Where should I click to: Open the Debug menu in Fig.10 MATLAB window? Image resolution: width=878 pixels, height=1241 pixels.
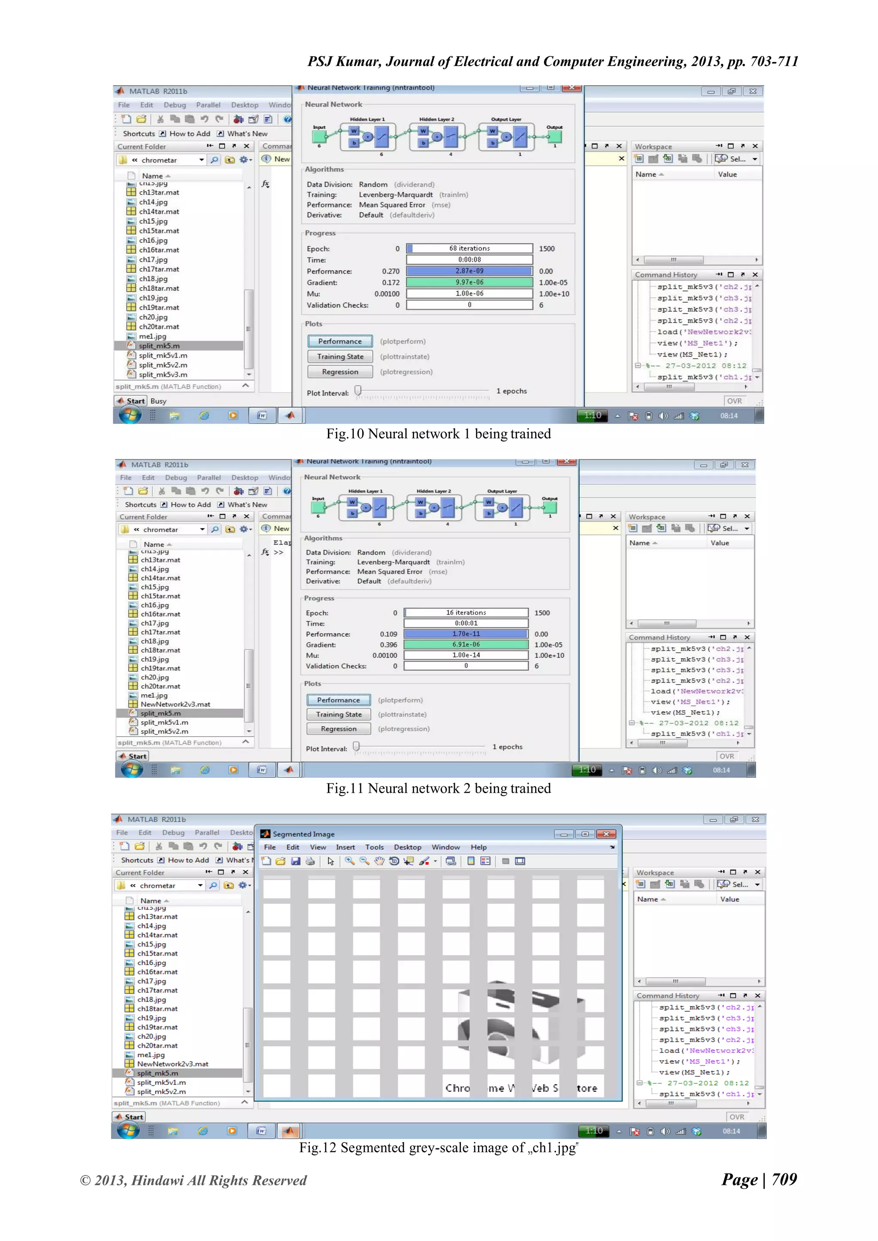tap(174, 105)
